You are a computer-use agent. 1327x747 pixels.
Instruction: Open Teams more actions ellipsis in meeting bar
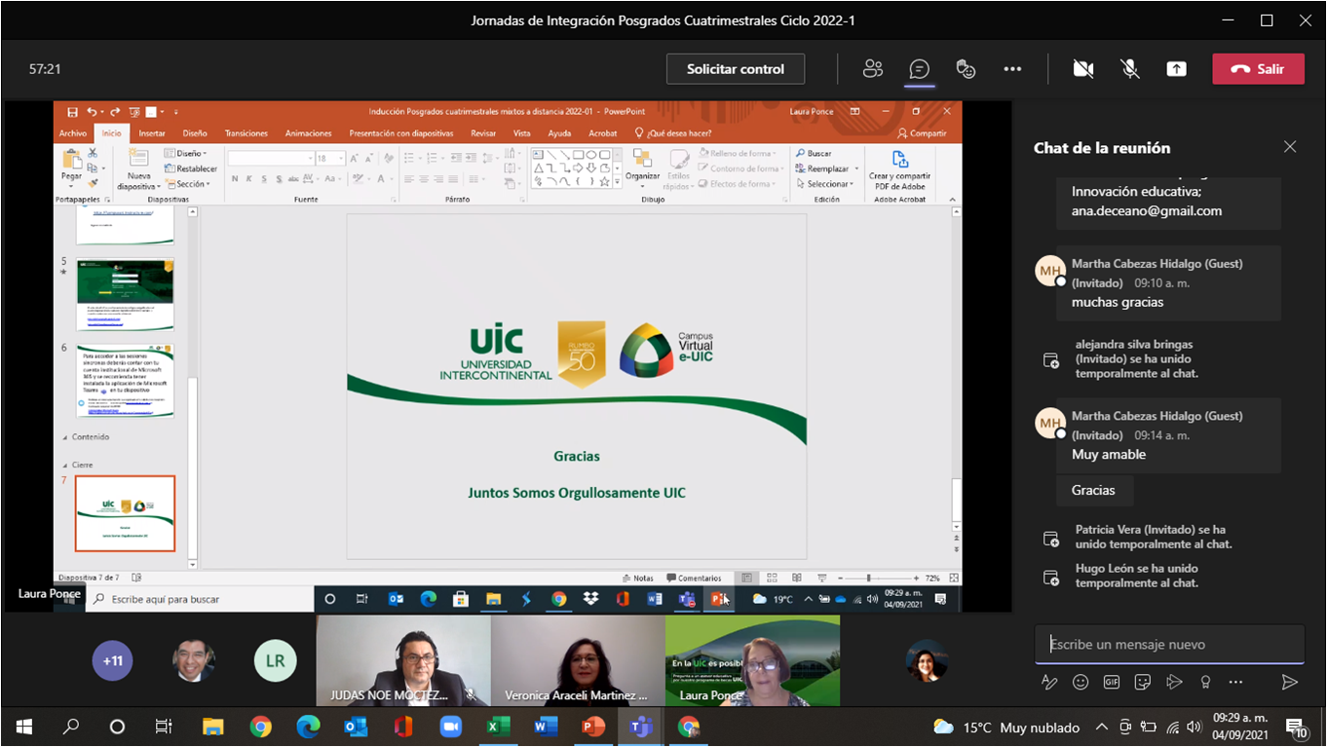[x=1012, y=69]
